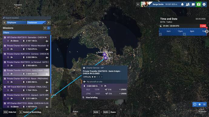Image resolution: width=209 pixels, height=117 pixels.
Task: Click the 6pm mark on time slider
Action: (192, 31)
